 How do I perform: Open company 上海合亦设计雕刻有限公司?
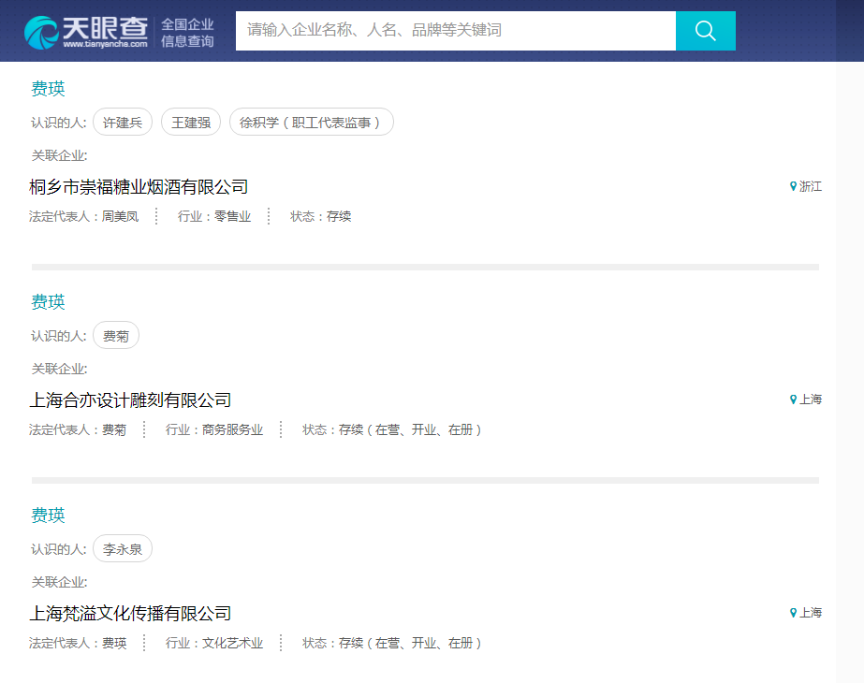point(130,400)
